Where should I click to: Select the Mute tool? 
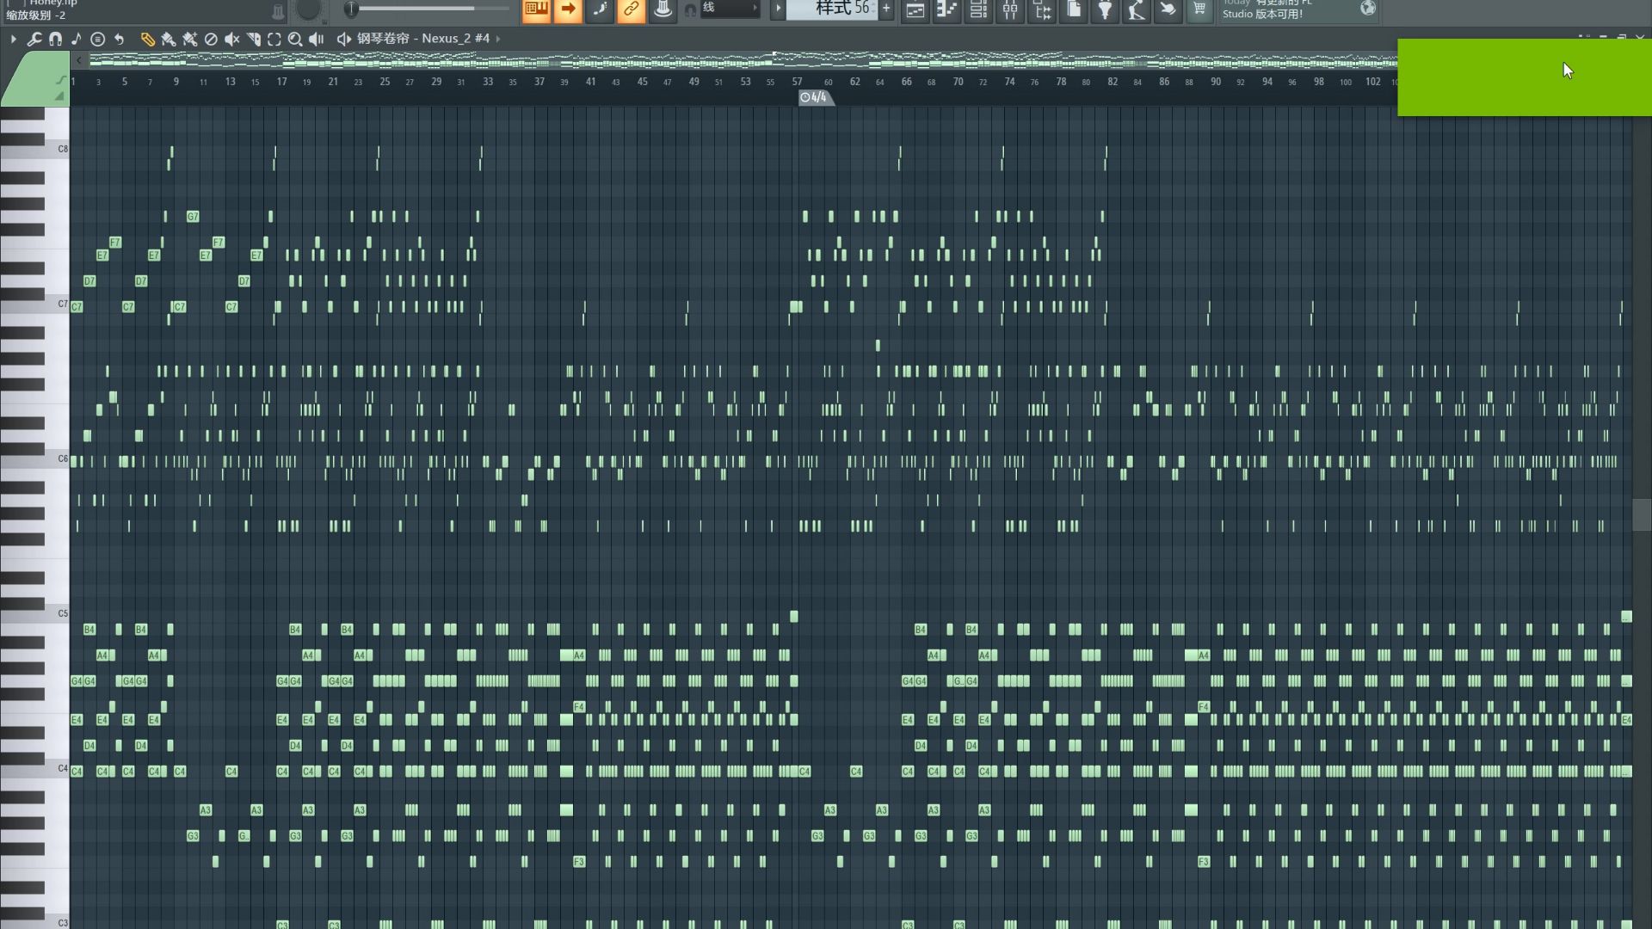point(232,39)
